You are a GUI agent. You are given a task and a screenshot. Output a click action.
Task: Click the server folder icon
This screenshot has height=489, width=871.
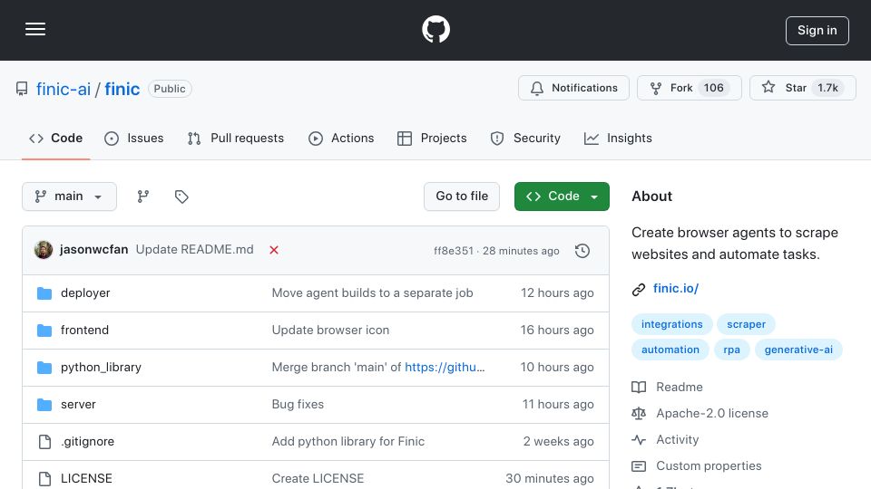[44, 405]
